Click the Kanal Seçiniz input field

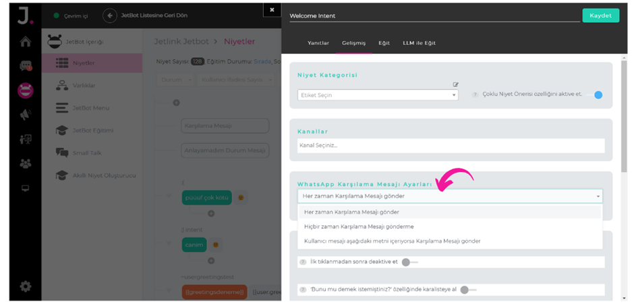[x=451, y=146]
